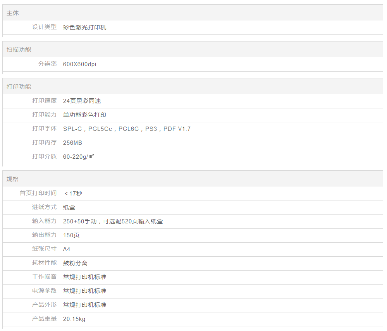Screen dimensions: 387x331
Task: Select the 设计类型 row label
Action: (x=44, y=27)
